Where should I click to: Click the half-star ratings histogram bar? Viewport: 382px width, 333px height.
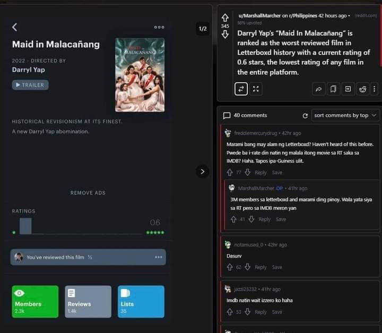pyautogui.click(x=25, y=226)
